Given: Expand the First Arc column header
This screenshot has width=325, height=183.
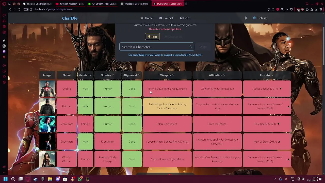Looking at the screenshot, I should pyautogui.click(x=267, y=75).
